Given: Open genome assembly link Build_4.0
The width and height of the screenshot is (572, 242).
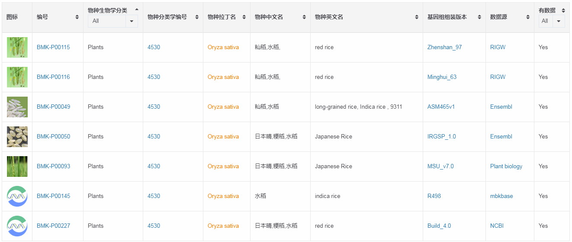Looking at the screenshot, I should tap(439, 226).
